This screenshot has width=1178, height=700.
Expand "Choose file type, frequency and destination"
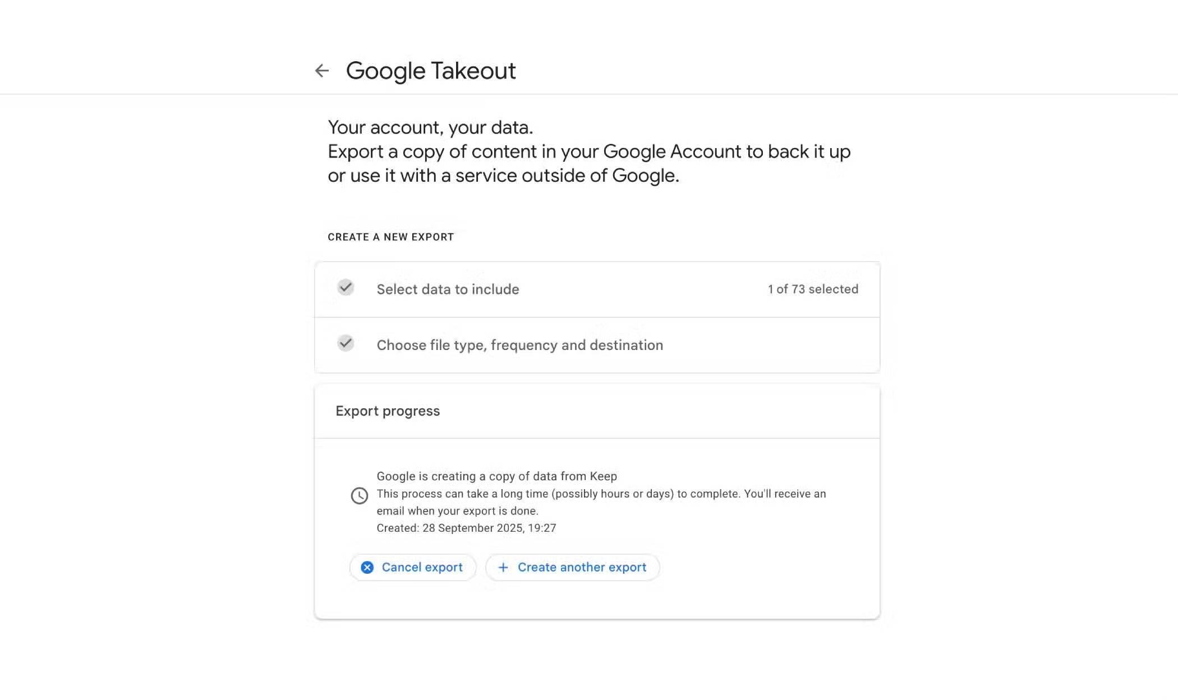point(519,345)
